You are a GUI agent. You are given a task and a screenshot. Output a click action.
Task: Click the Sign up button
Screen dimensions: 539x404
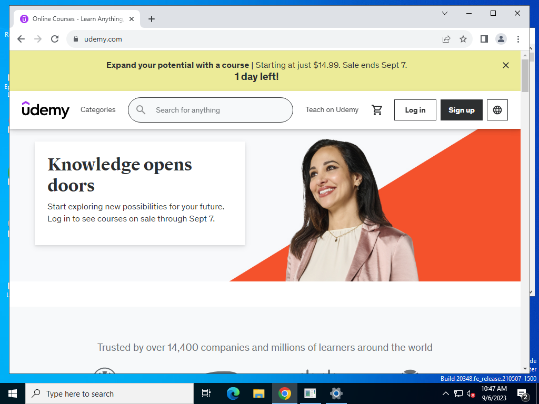[x=462, y=110]
